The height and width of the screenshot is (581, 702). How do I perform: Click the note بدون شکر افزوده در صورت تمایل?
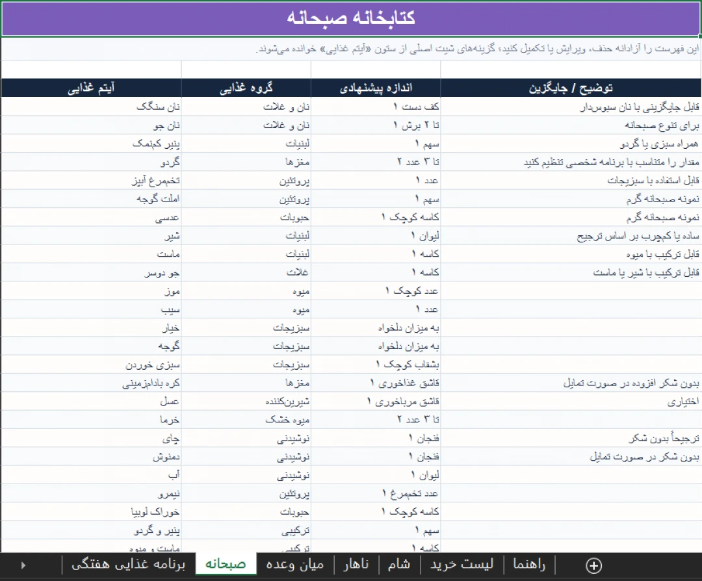click(571, 383)
